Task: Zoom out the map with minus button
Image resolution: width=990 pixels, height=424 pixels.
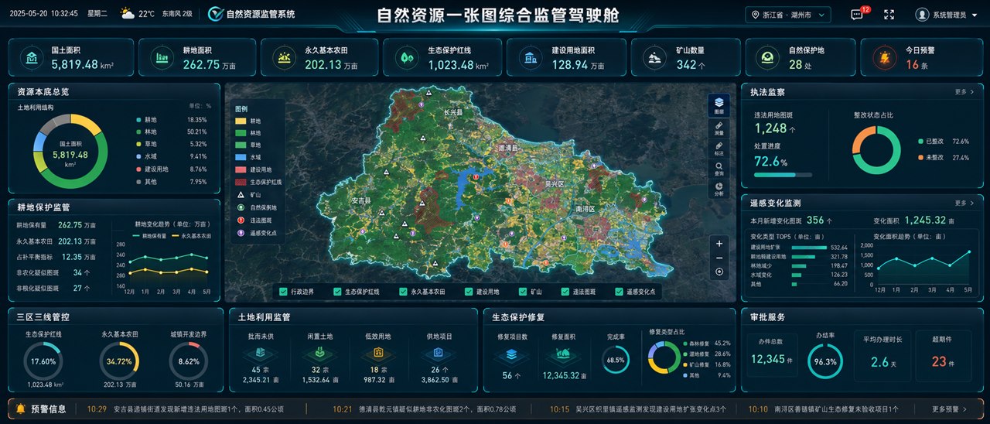Action: (719, 258)
